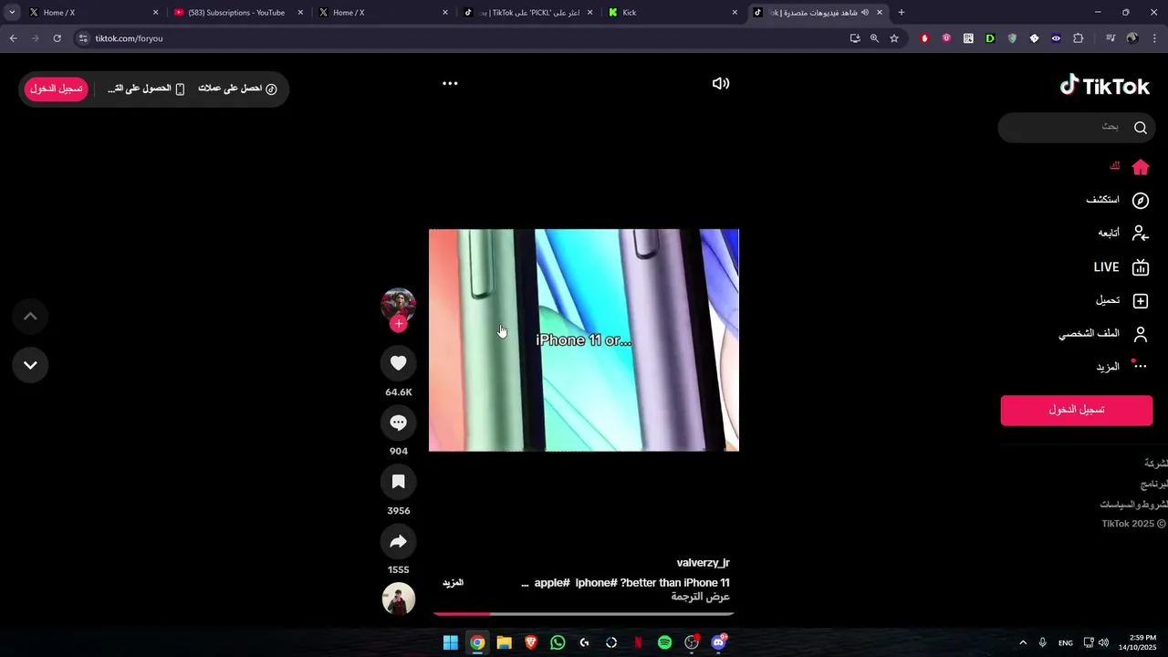Share the video with the arrow icon
1168x657 pixels.
click(x=398, y=542)
